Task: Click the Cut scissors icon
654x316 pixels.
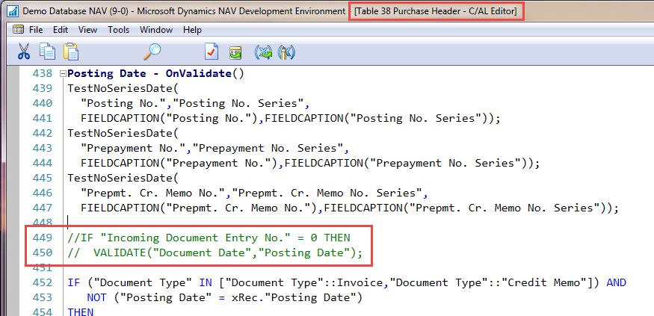Action: pyautogui.click(x=24, y=52)
